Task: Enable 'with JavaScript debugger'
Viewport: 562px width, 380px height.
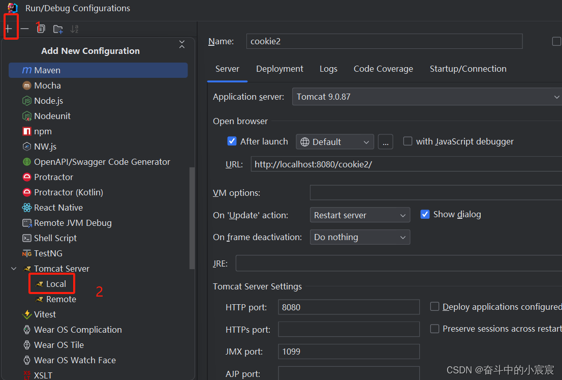Action: pos(408,141)
